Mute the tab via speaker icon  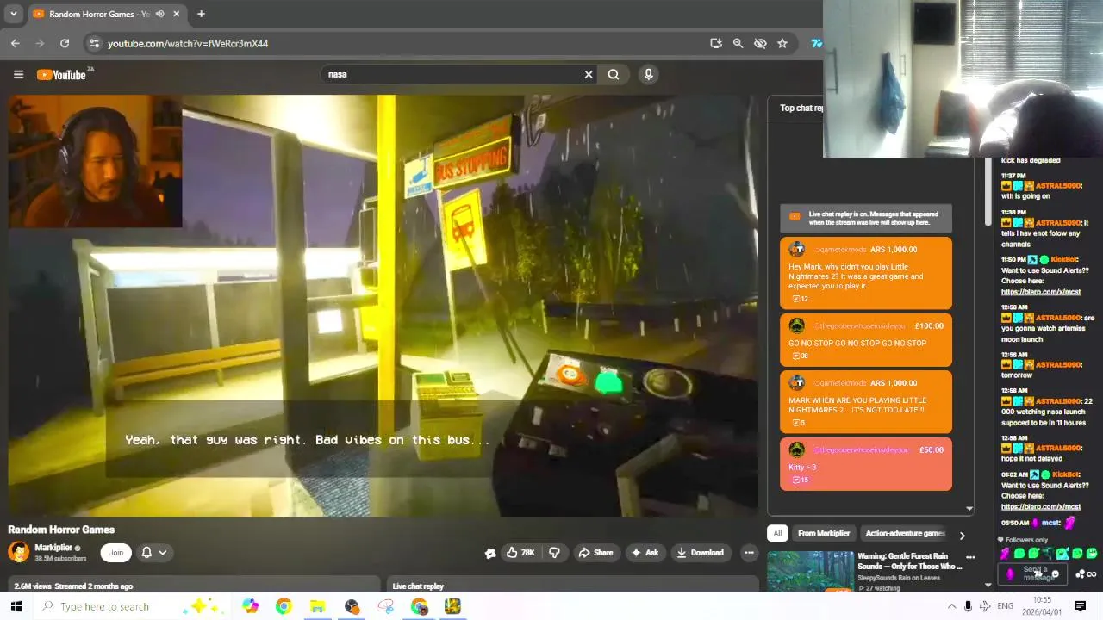159,14
